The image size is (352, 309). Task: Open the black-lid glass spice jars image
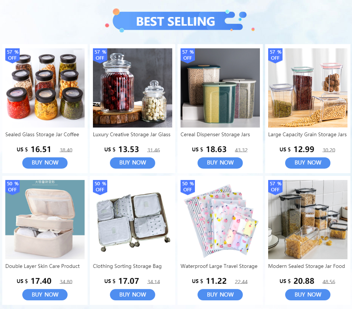(x=45, y=88)
